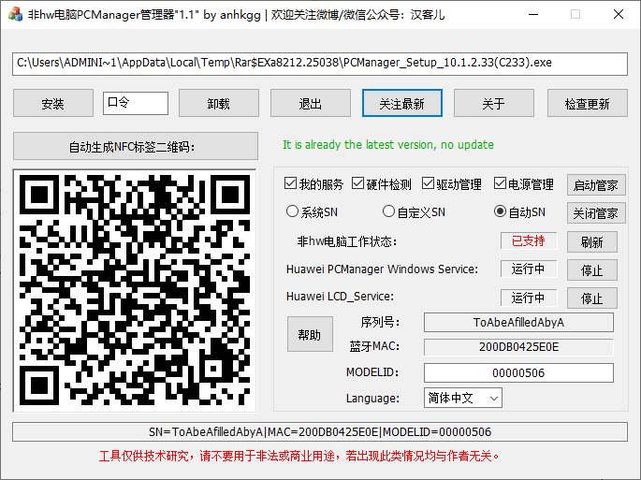The width and height of the screenshot is (641, 480).
Task: Click the Language label
Action: point(372,399)
